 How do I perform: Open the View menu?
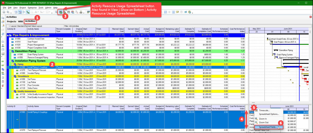pos(15,8)
